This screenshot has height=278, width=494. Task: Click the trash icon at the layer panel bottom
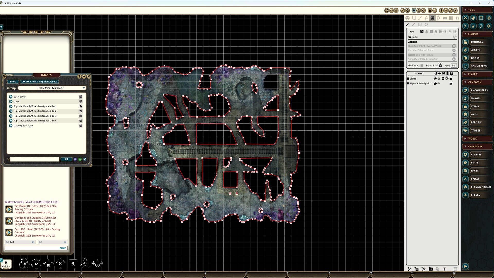pos(455,269)
